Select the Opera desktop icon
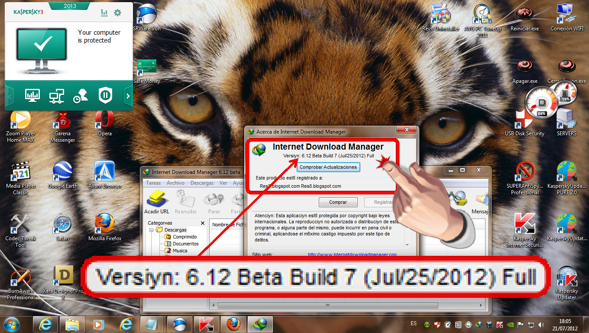Image resolution: width=589 pixels, height=333 pixels. (x=104, y=124)
